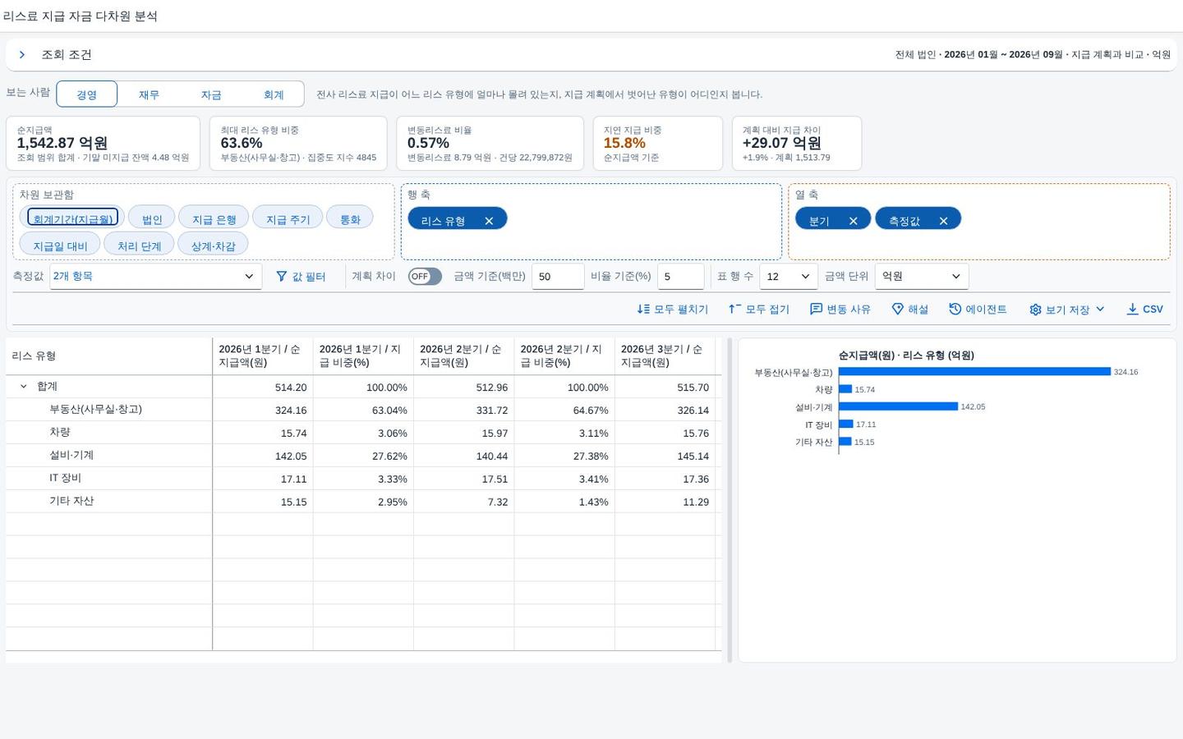Open the 측정값 2개 항목 dropdown
Viewport: 1183px width, 739px height.
(155, 277)
